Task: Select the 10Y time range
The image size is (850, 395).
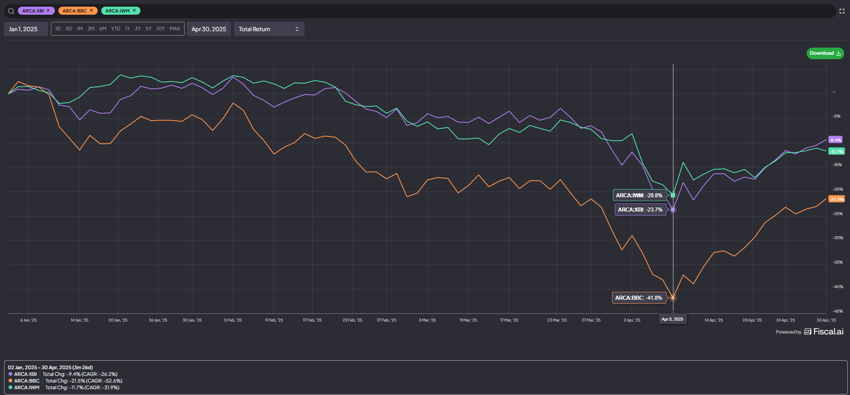Action: coord(161,29)
